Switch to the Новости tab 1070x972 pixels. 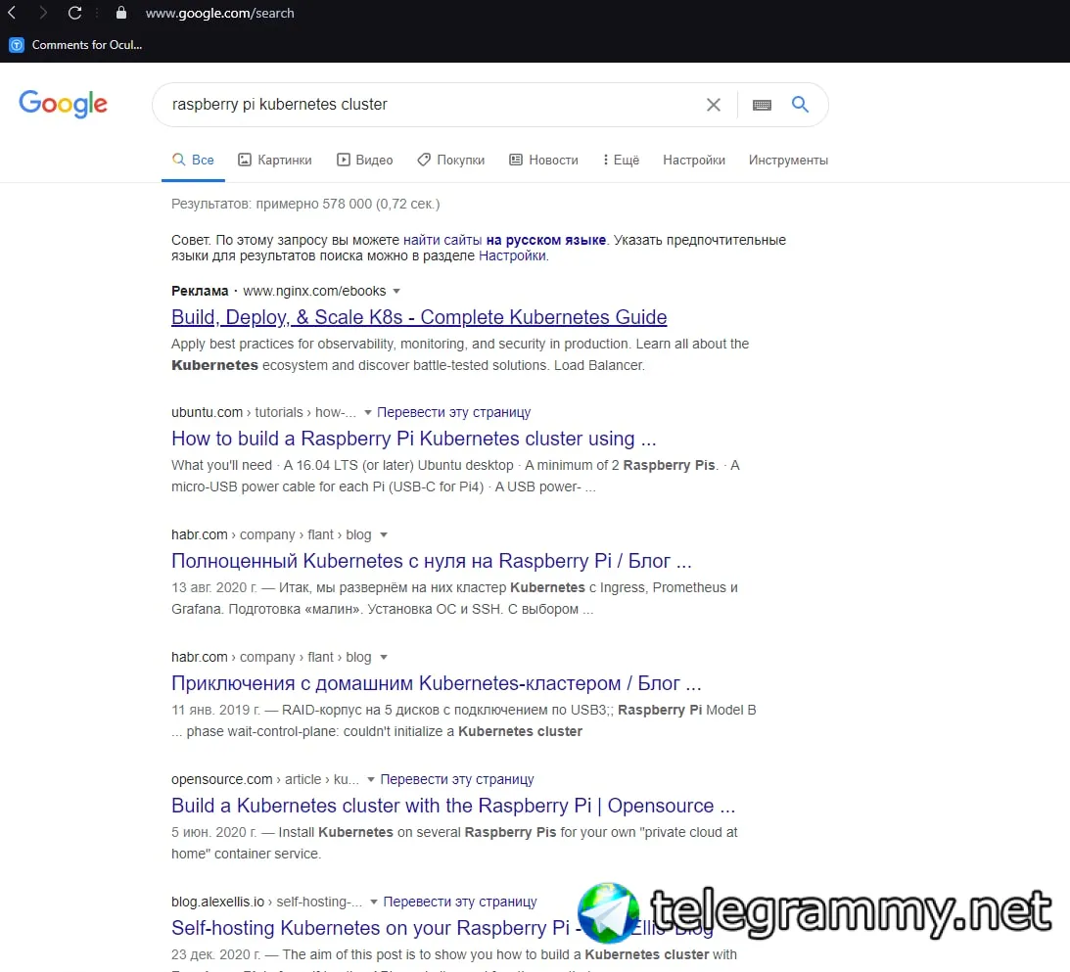point(544,161)
